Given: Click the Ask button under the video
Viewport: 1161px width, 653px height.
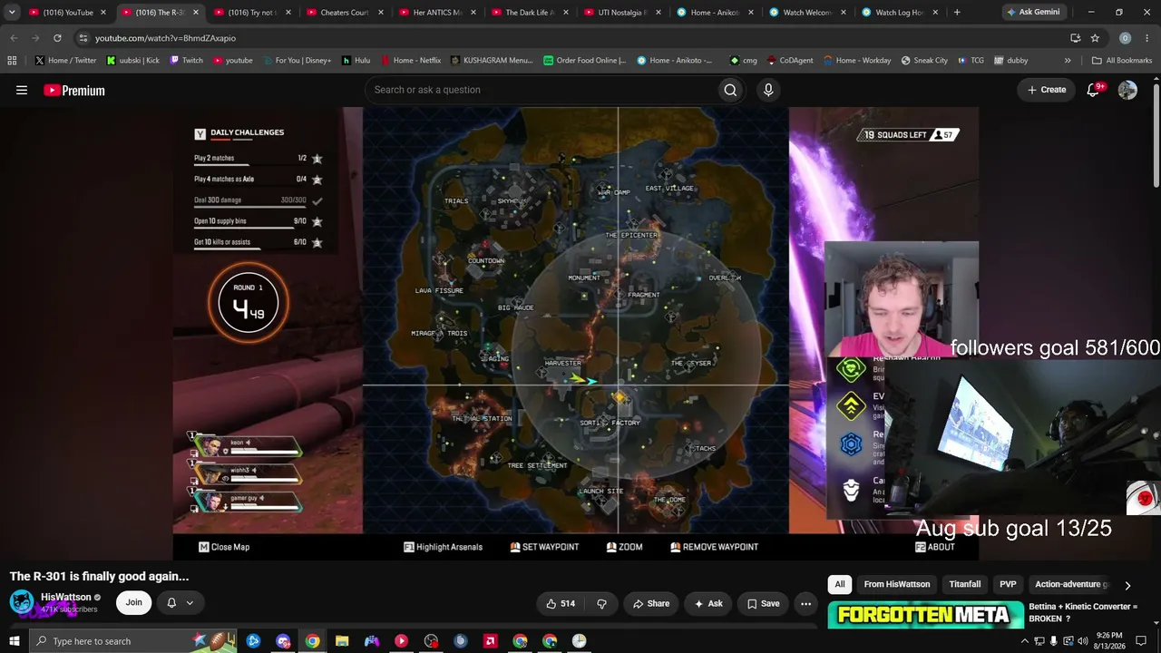Looking at the screenshot, I should click(708, 603).
